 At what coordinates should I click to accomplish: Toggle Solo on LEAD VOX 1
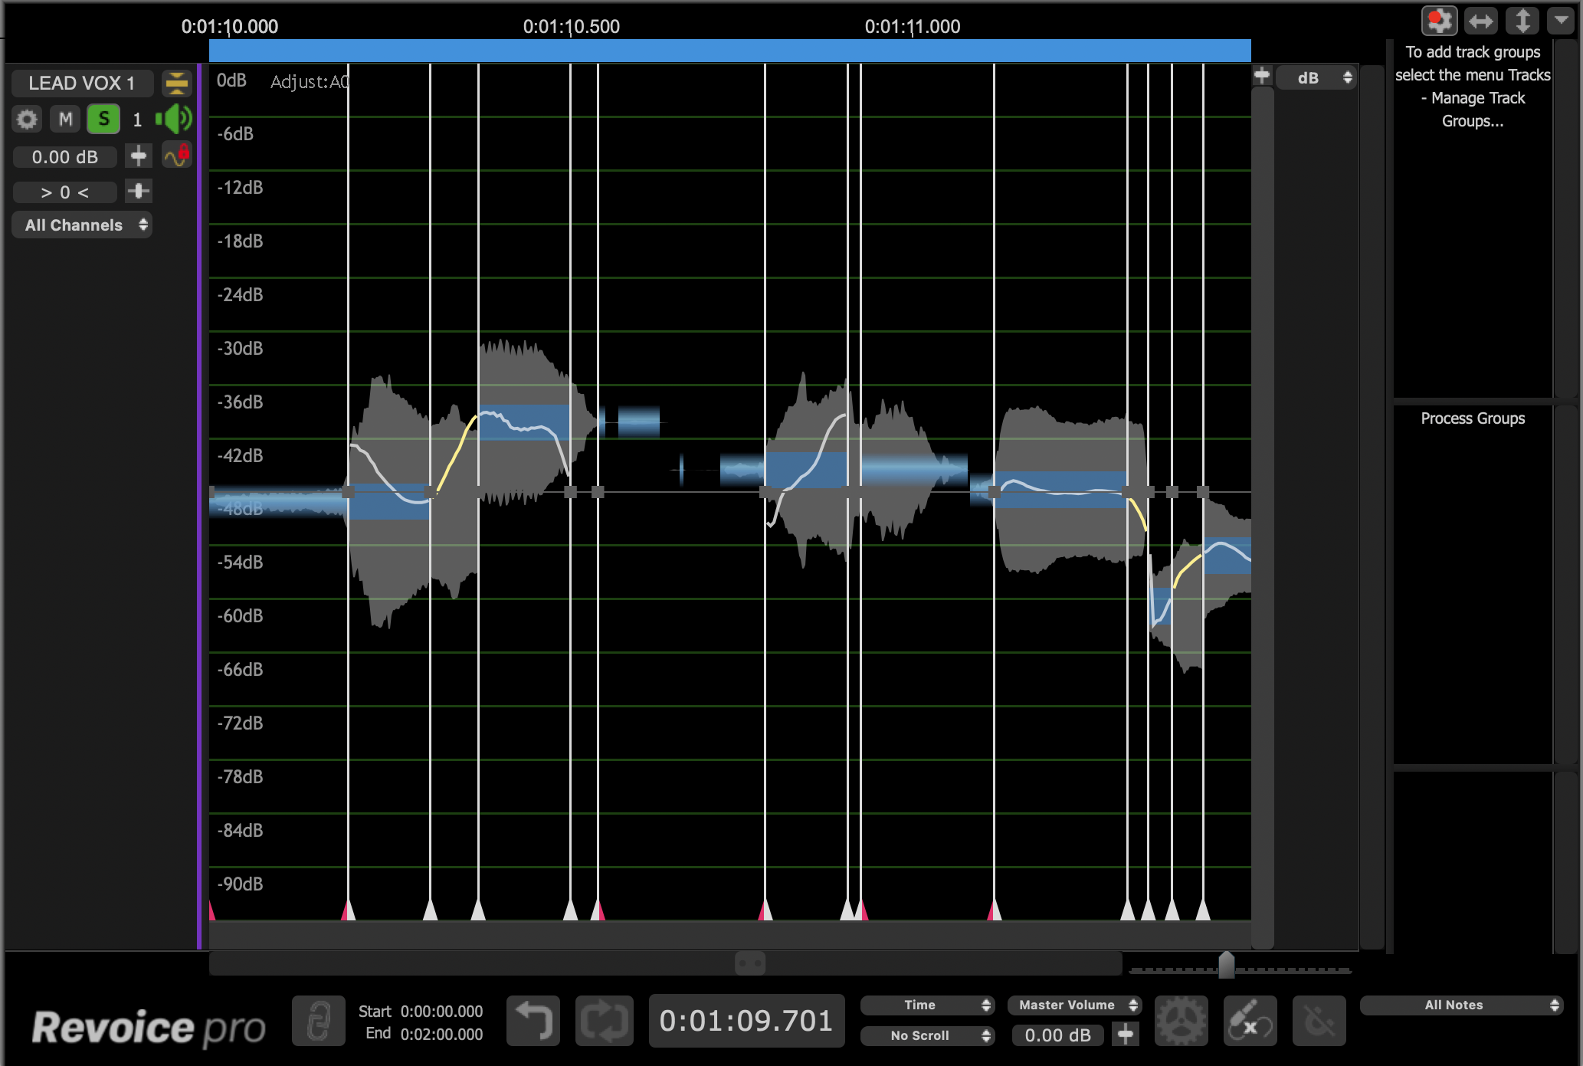click(x=103, y=120)
